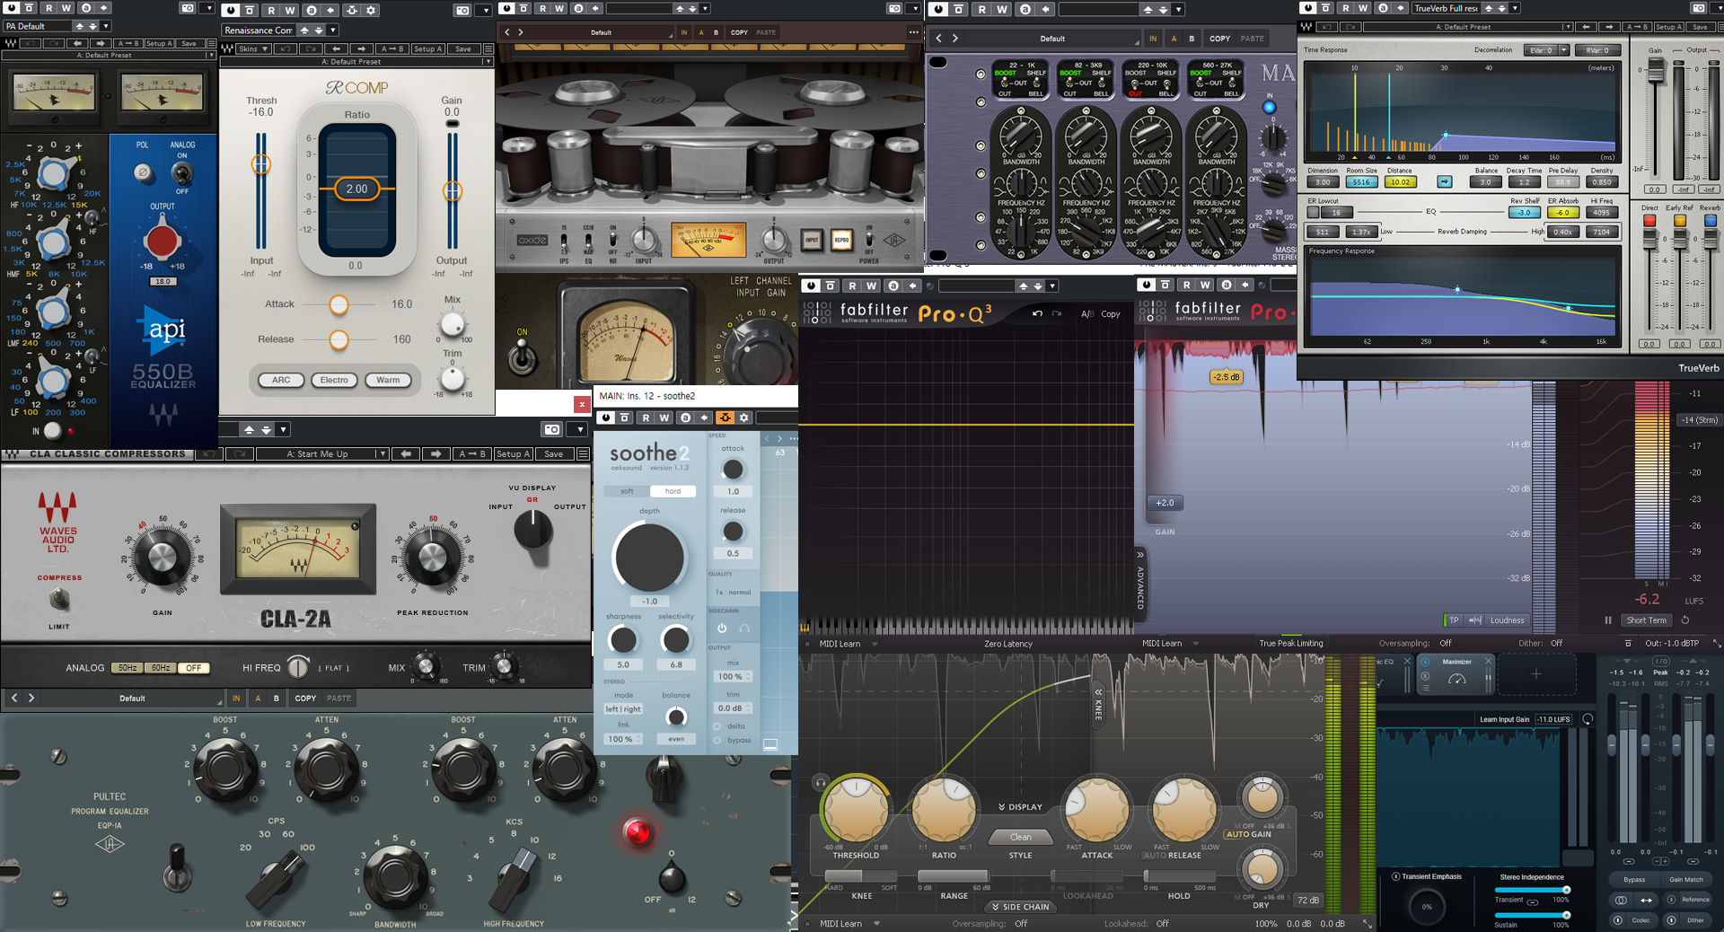Image resolution: width=1724 pixels, height=932 pixels.
Task: Click the threshold audition headphones icon
Action: pos(820,782)
